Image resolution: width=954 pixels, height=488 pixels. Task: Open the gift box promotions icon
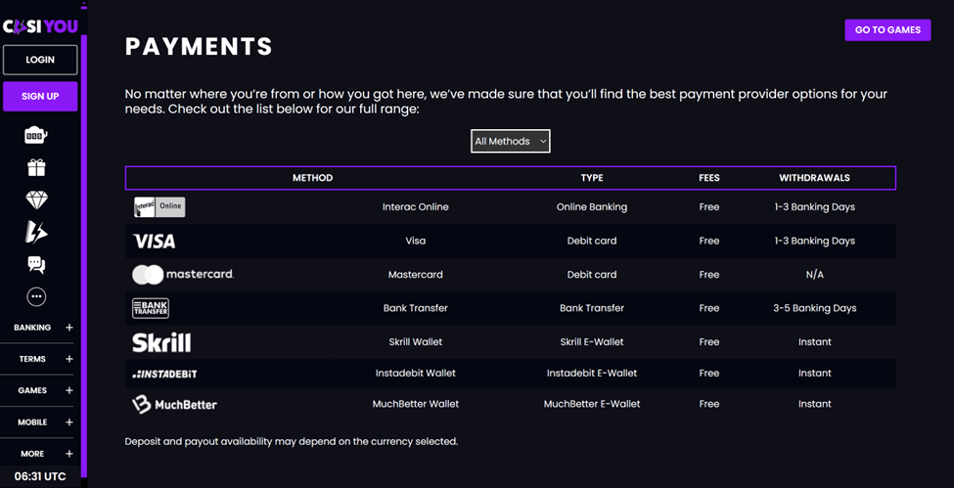click(x=36, y=167)
